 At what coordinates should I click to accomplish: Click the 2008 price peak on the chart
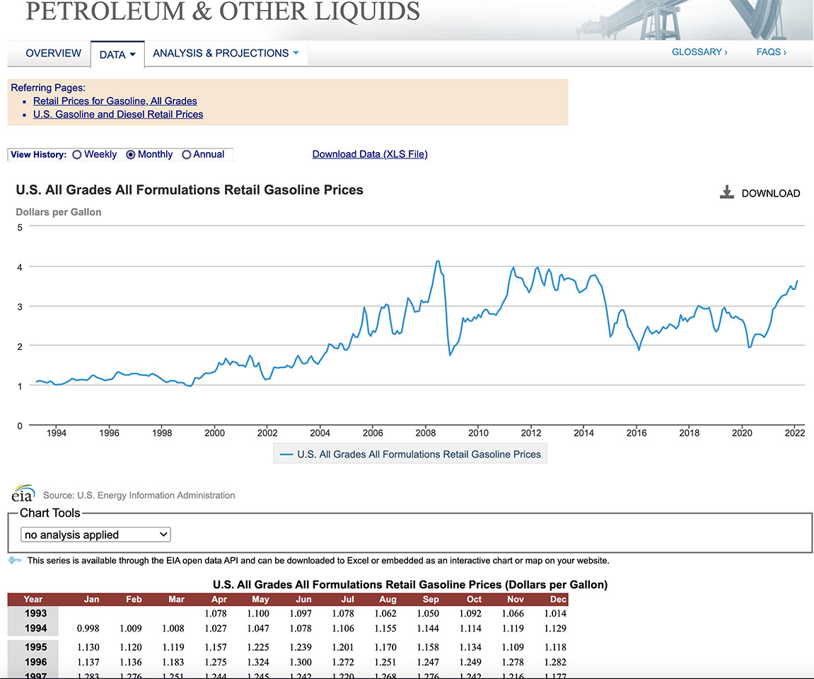point(438,261)
